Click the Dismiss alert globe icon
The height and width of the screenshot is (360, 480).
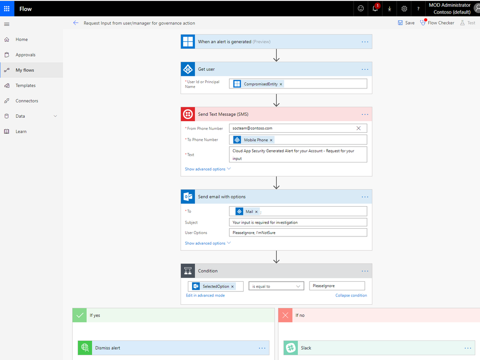[x=85, y=348]
